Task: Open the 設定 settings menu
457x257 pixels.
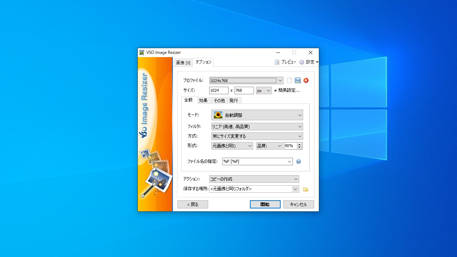Action: coord(309,62)
